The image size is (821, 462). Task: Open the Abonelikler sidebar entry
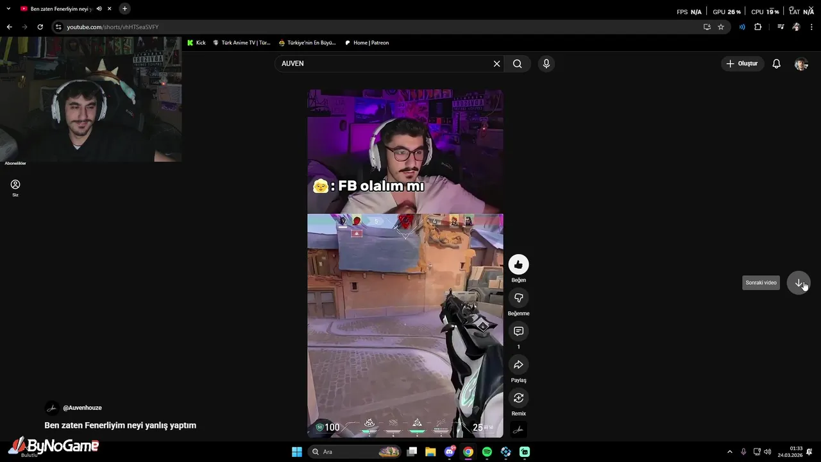[x=15, y=163]
